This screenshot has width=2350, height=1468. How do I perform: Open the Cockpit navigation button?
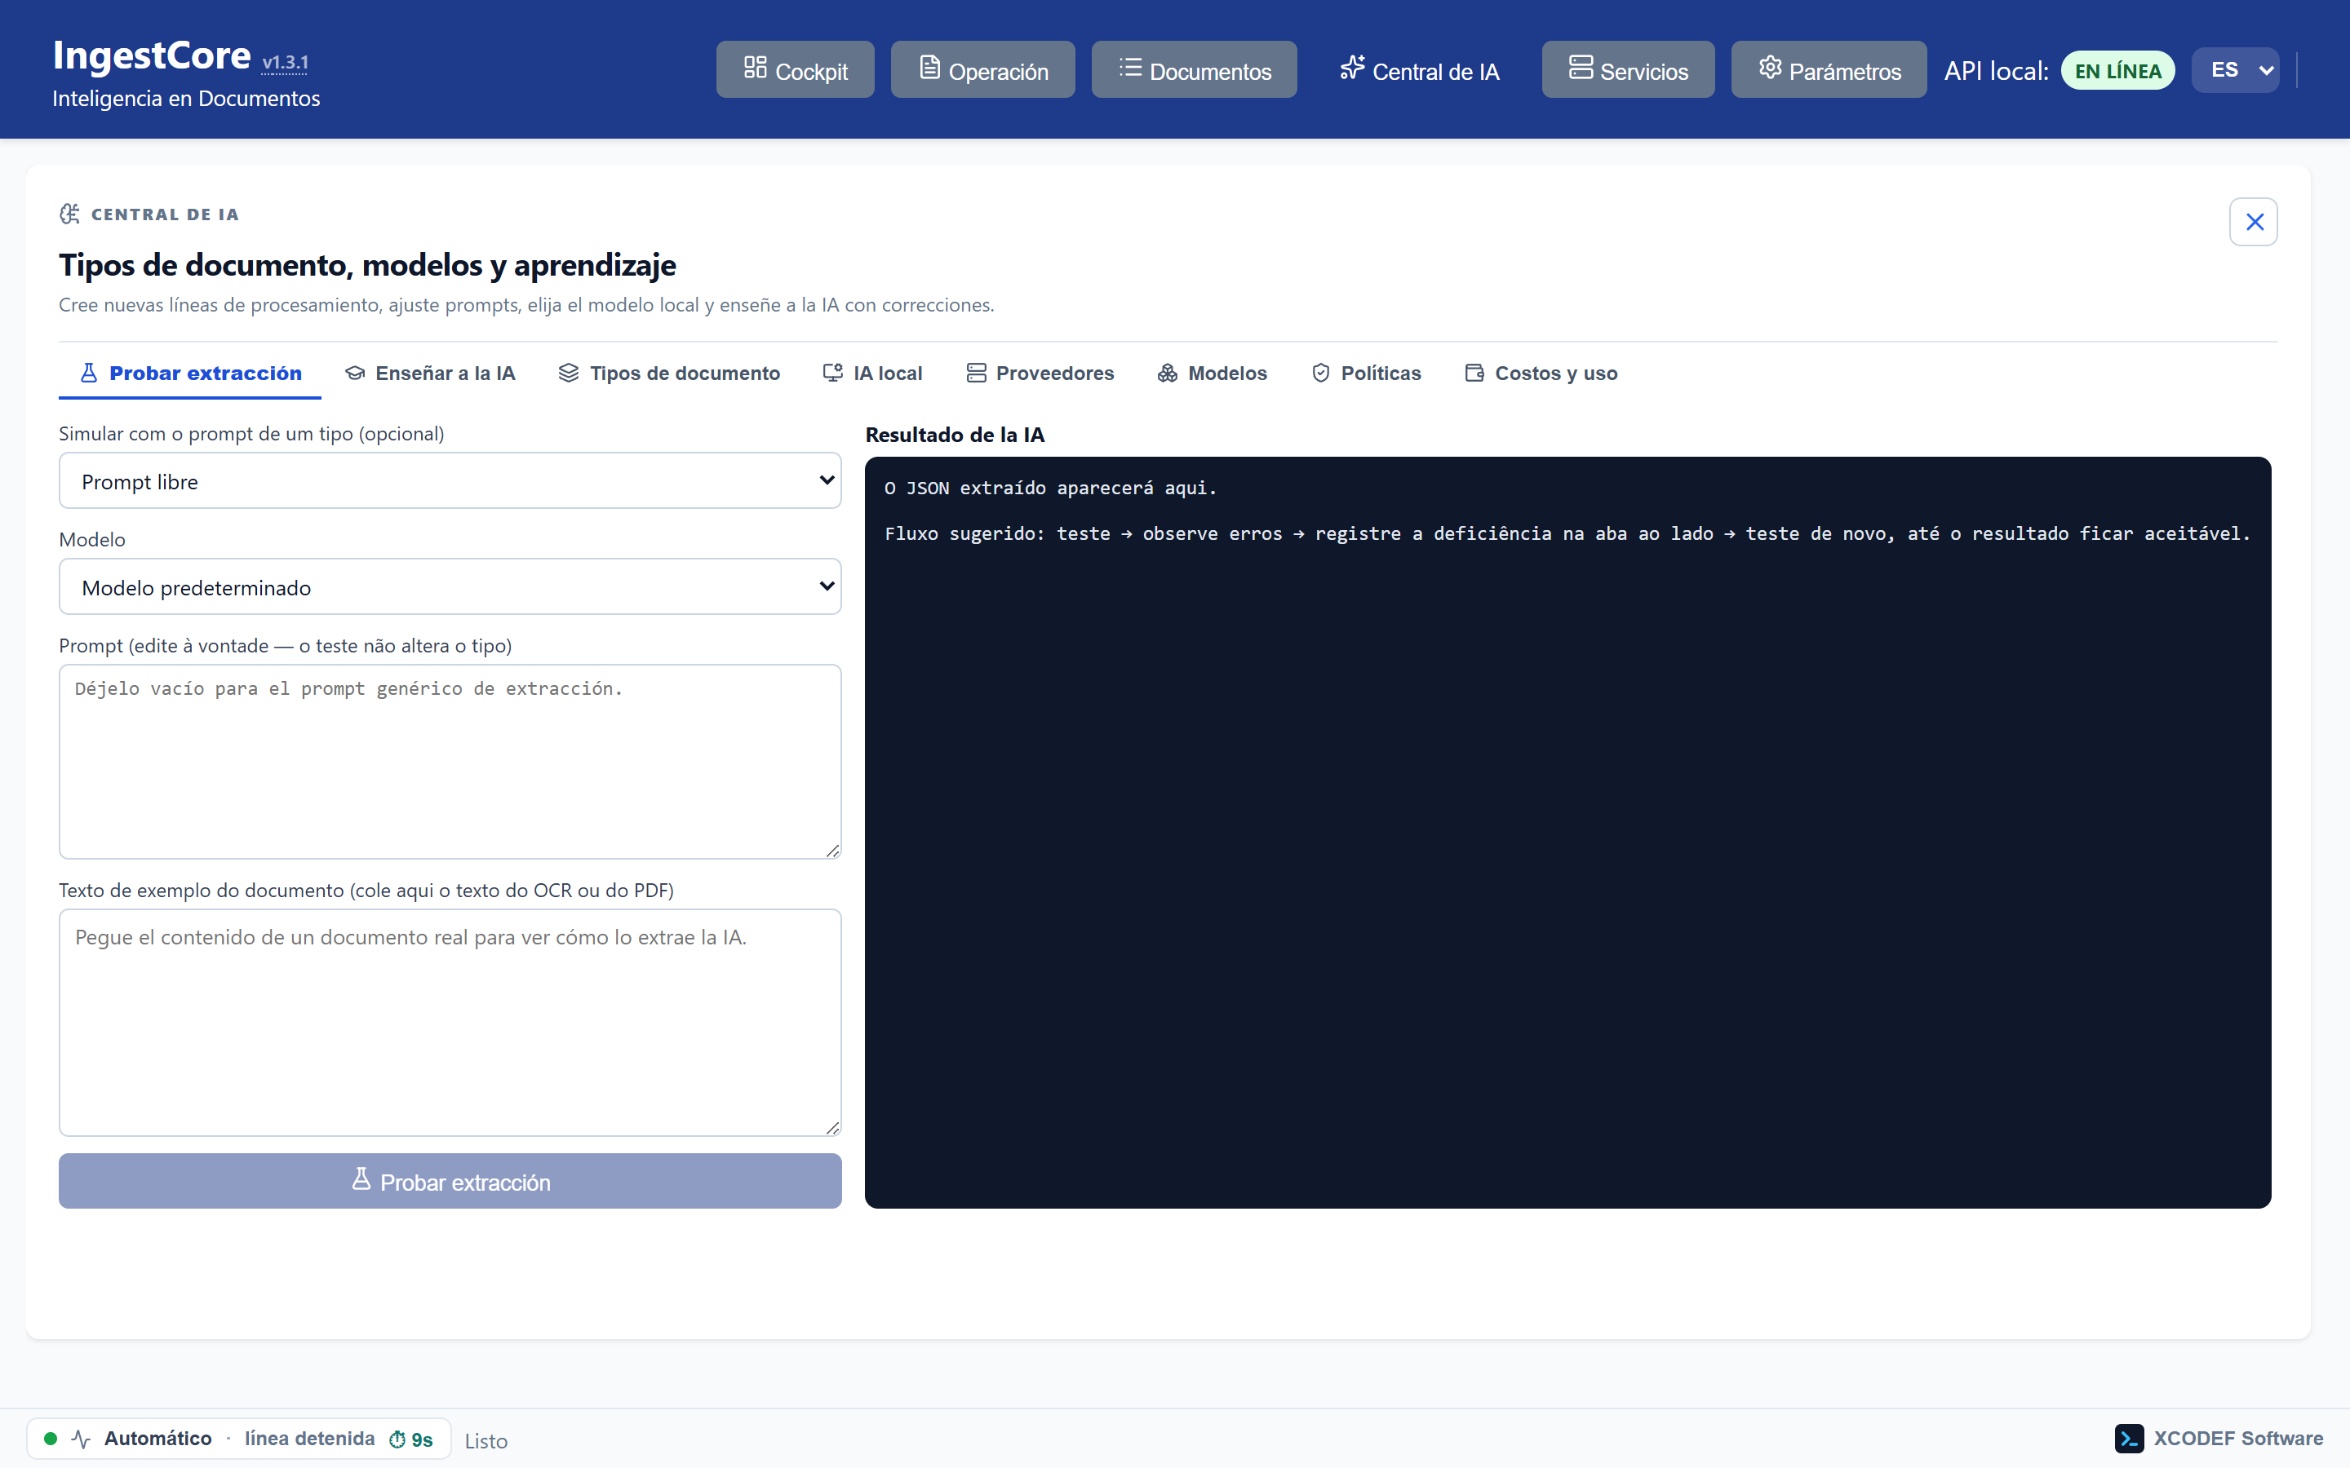coord(794,70)
